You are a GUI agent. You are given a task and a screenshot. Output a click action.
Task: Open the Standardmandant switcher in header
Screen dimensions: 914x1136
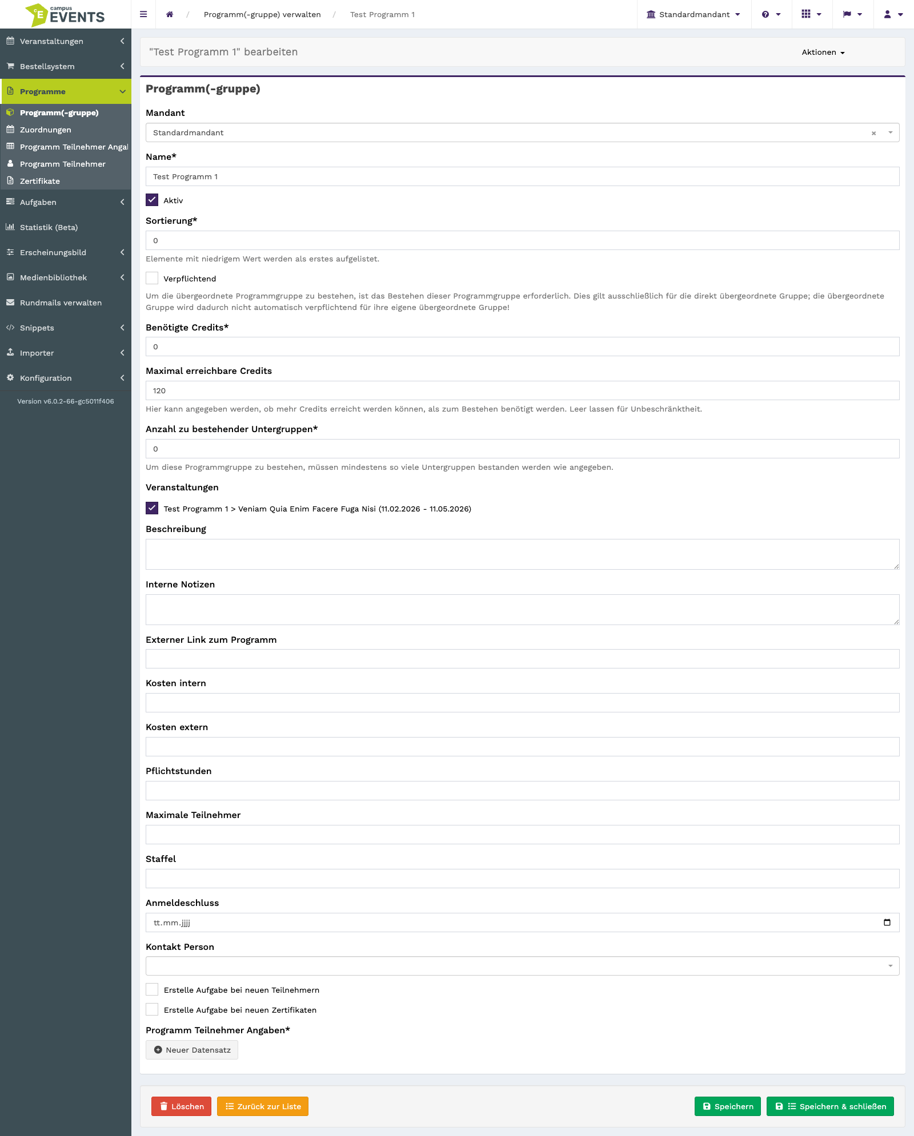[693, 14]
